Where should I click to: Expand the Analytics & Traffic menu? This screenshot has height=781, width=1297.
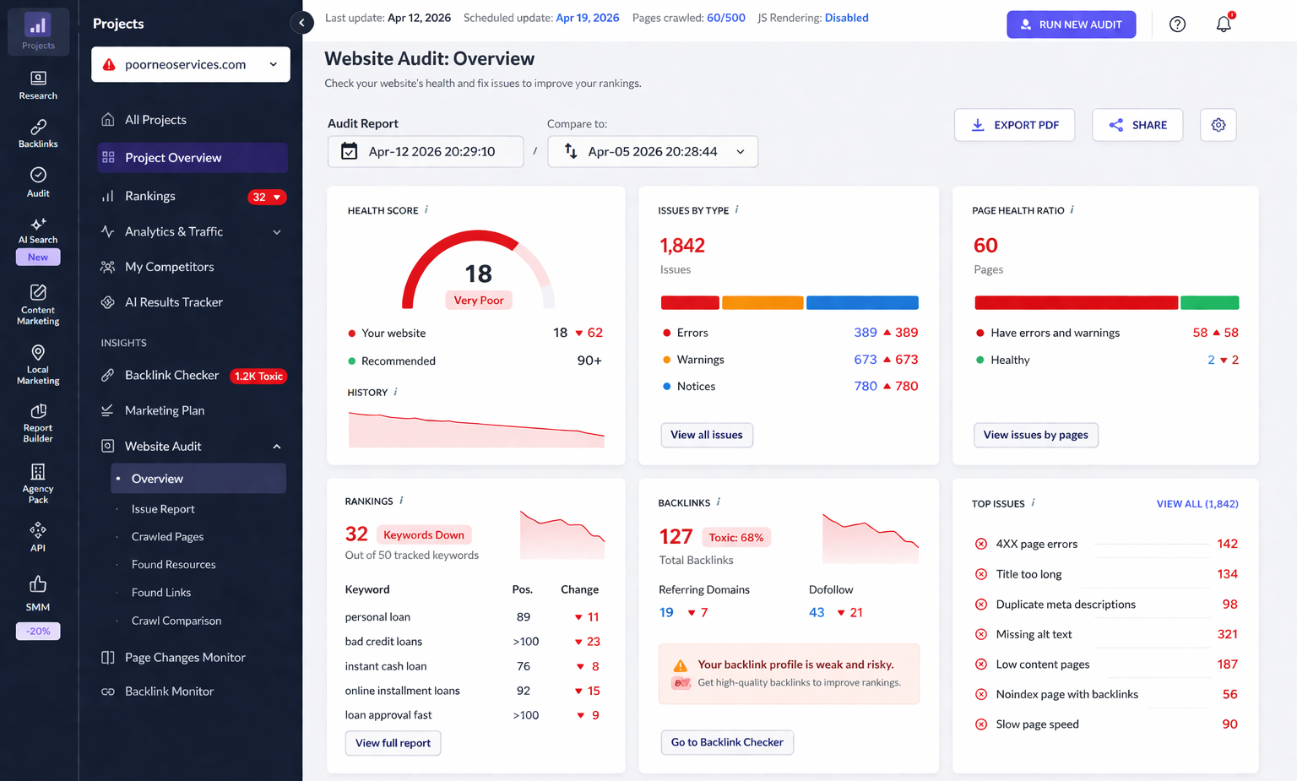(192, 231)
